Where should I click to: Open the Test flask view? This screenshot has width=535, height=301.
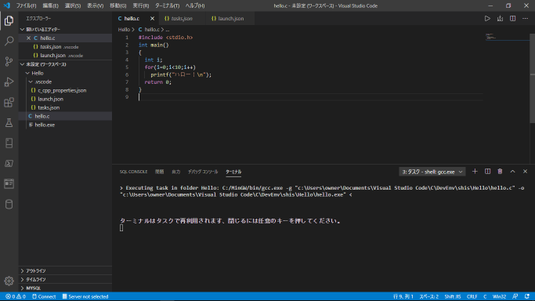pos(9,123)
